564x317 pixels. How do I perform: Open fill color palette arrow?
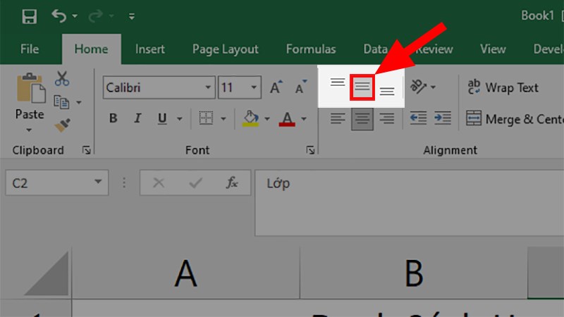click(x=267, y=118)
